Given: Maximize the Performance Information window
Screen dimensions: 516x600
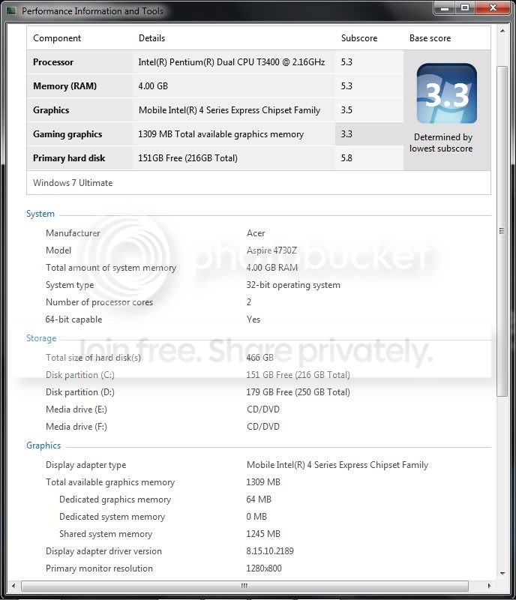Looking at the screenshot, I should coord(465,7).
